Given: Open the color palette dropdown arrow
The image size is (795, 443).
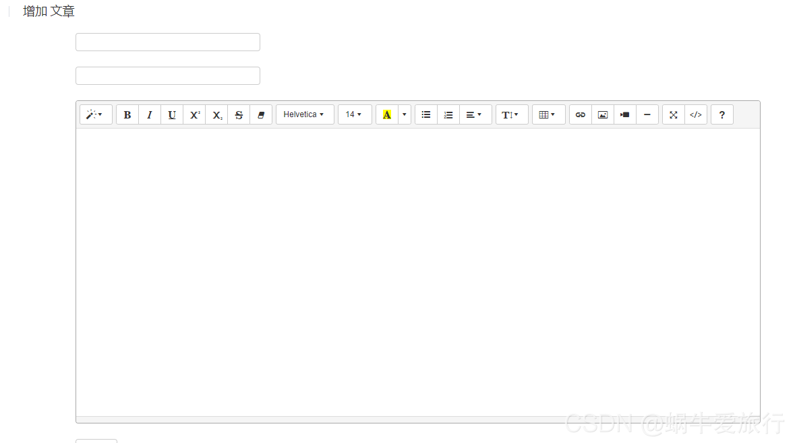Looking at the screenshot, I should pos(404,114).
